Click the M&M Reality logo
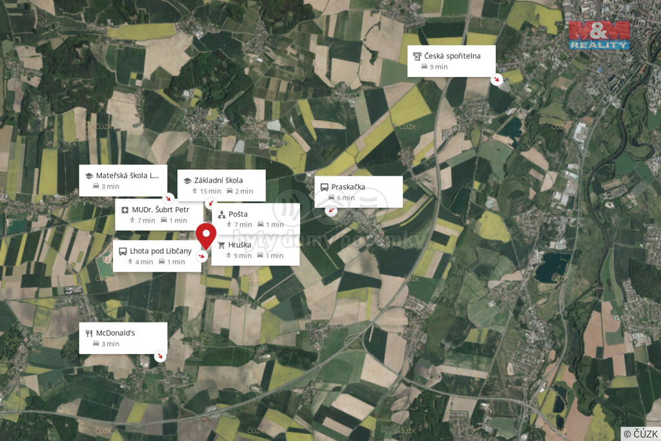The image size is (661, 441). coord(600,35)
